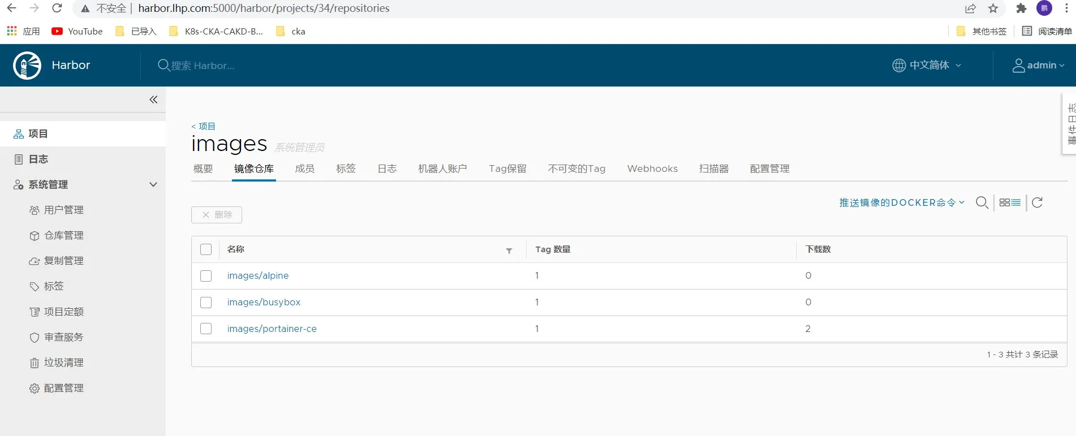The height and width of the screenshot is (436, 1076).
Task: Sort by the 下载数 column header
Action: click(818, 249)
